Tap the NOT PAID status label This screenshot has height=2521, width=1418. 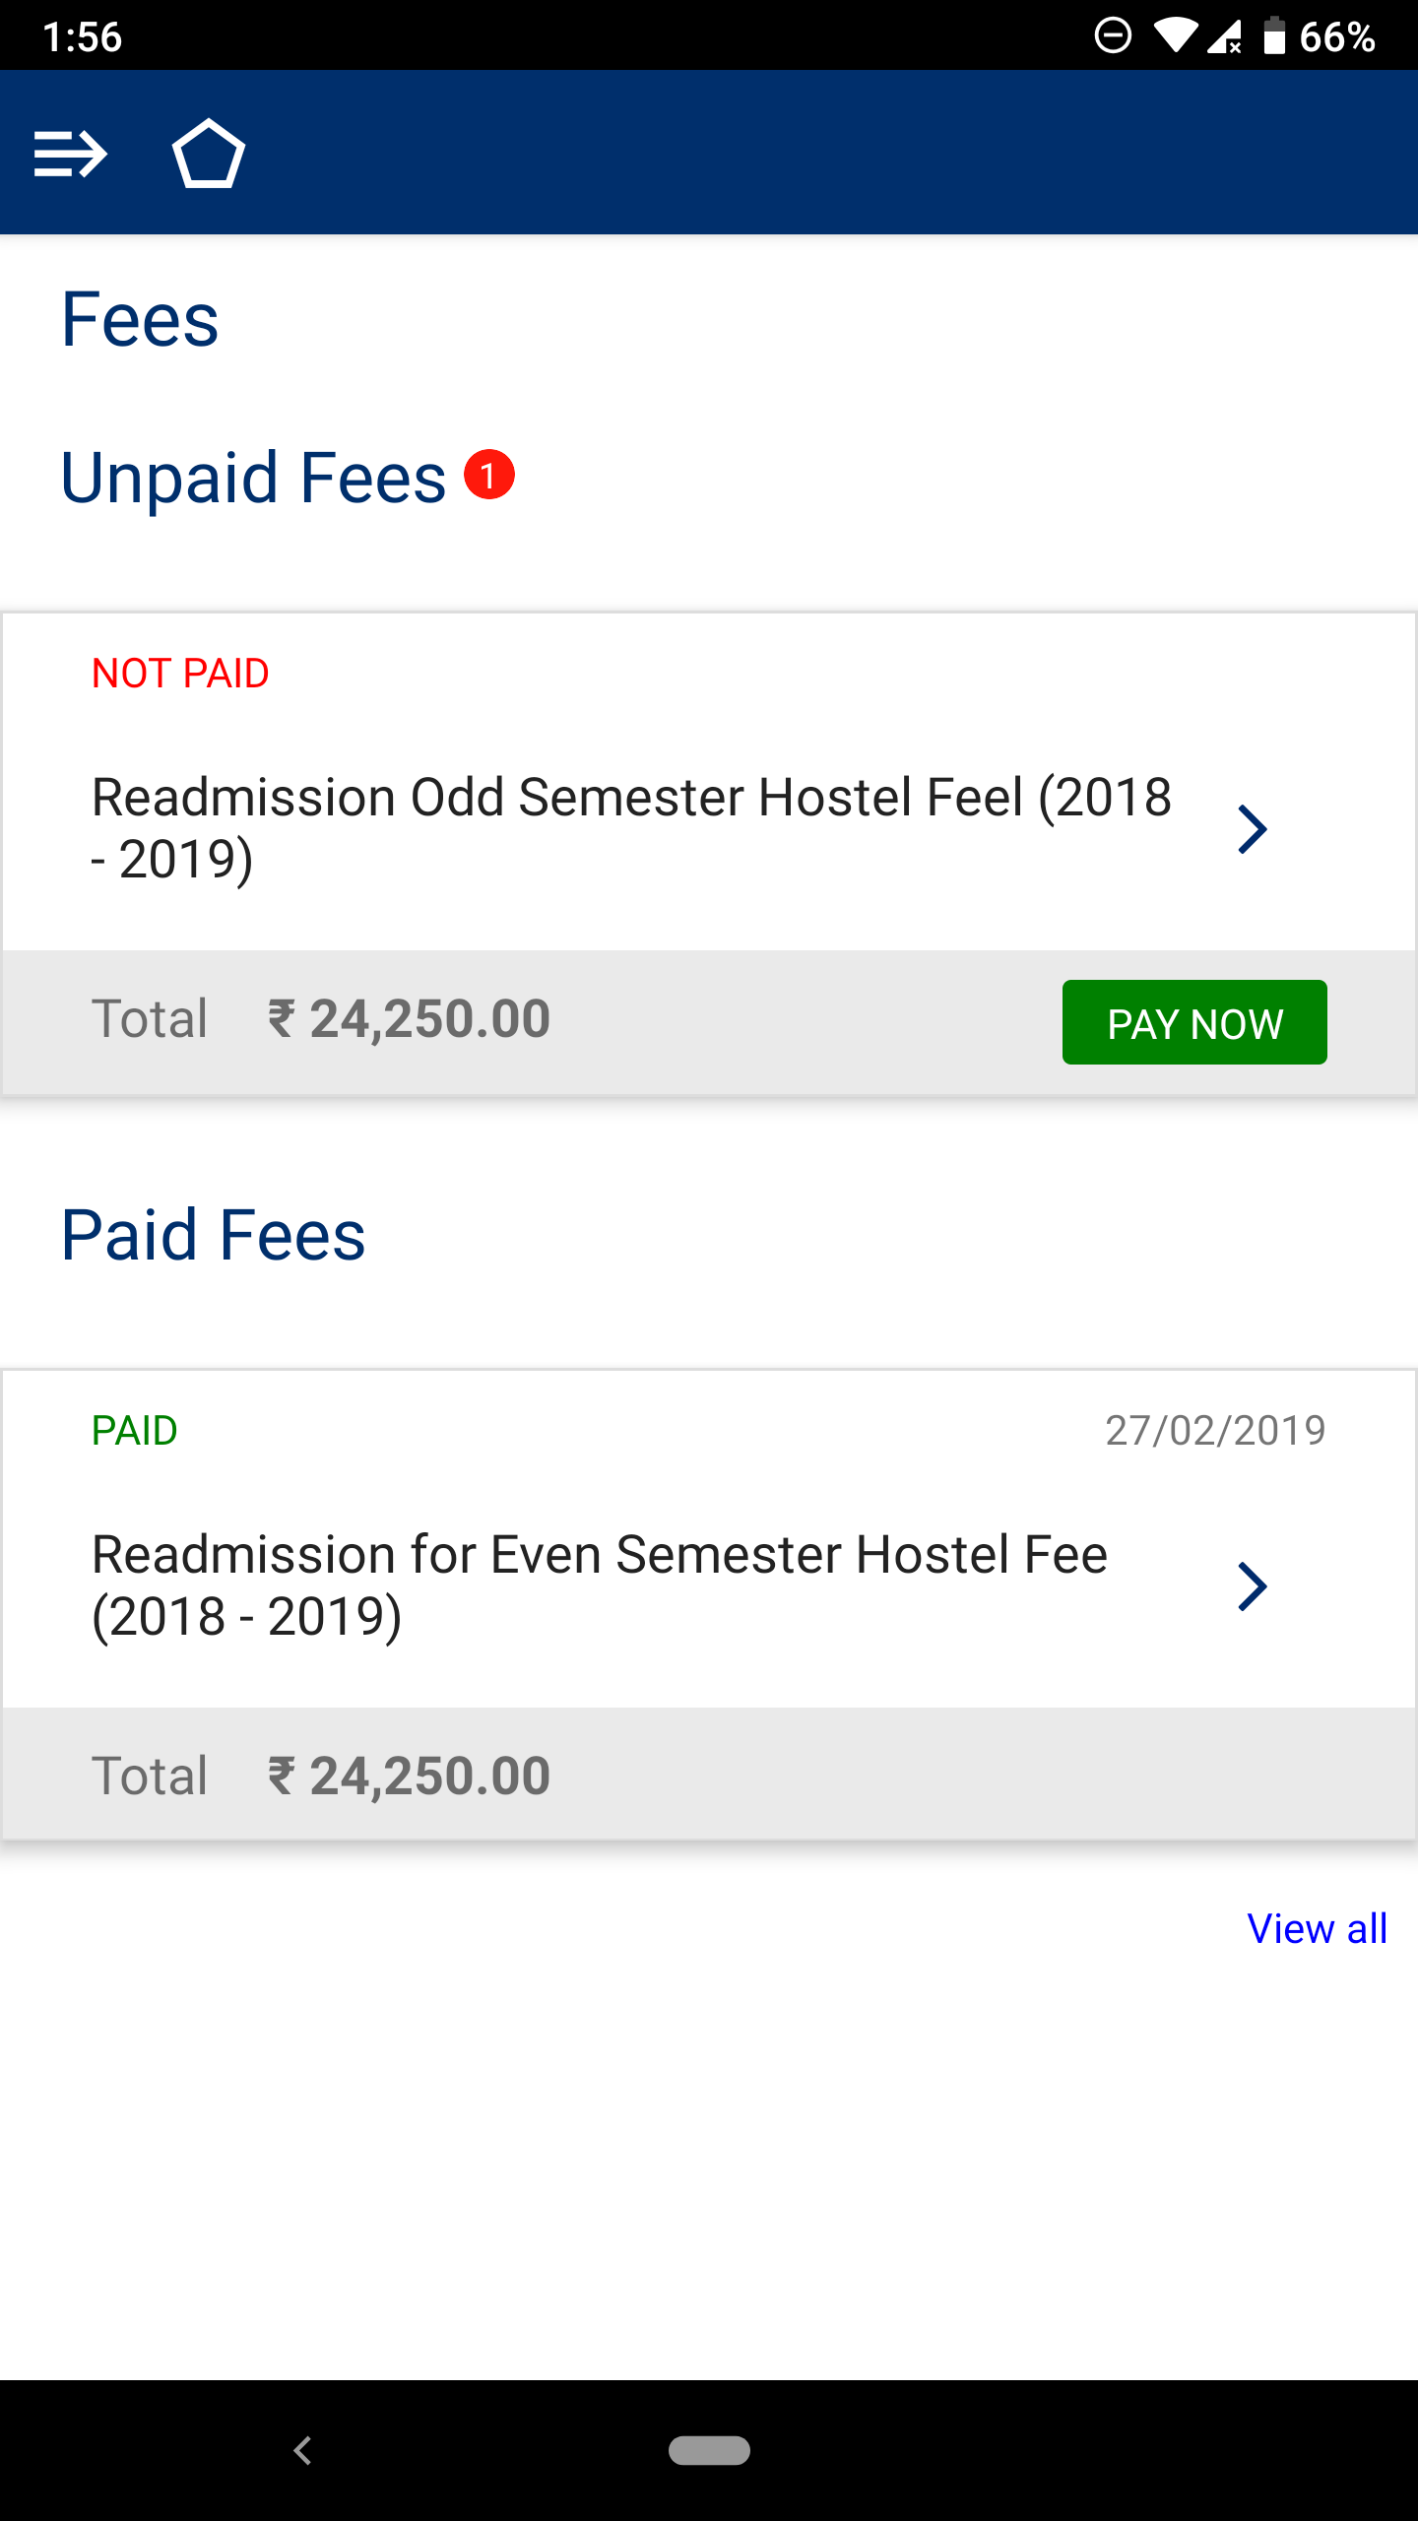(x=180, y=674)
